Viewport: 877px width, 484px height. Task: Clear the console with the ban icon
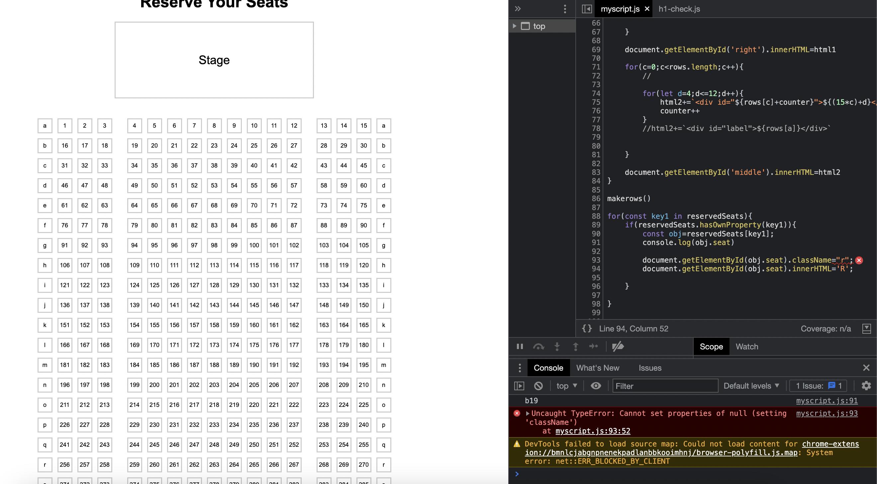click(538, 386)
